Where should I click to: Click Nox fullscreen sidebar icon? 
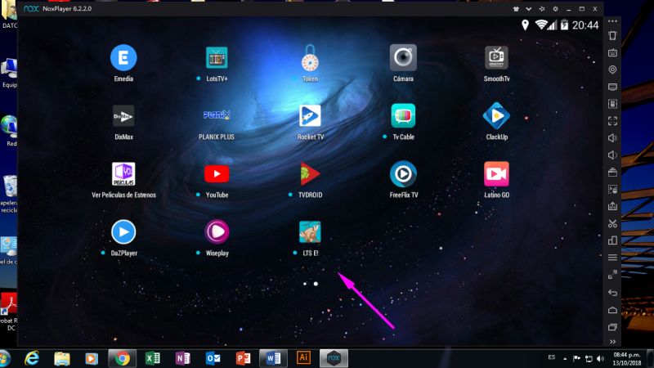[x=612, y=121]
